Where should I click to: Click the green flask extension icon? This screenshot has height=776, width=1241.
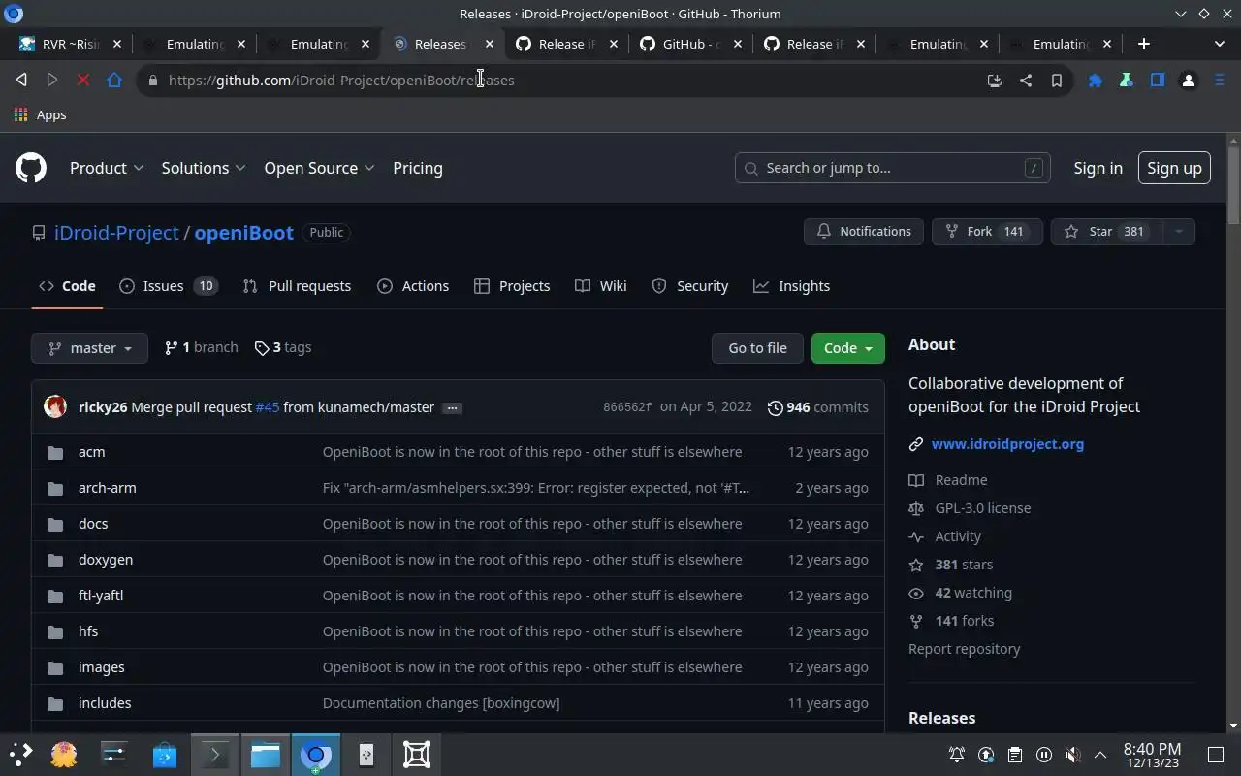(x=1127, y=81)
